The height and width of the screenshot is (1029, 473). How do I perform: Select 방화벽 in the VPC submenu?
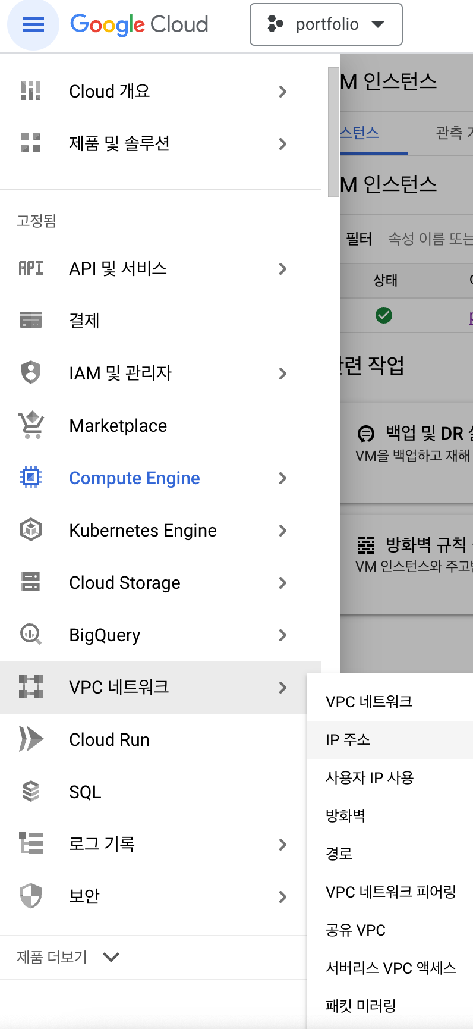coord(389,816)
